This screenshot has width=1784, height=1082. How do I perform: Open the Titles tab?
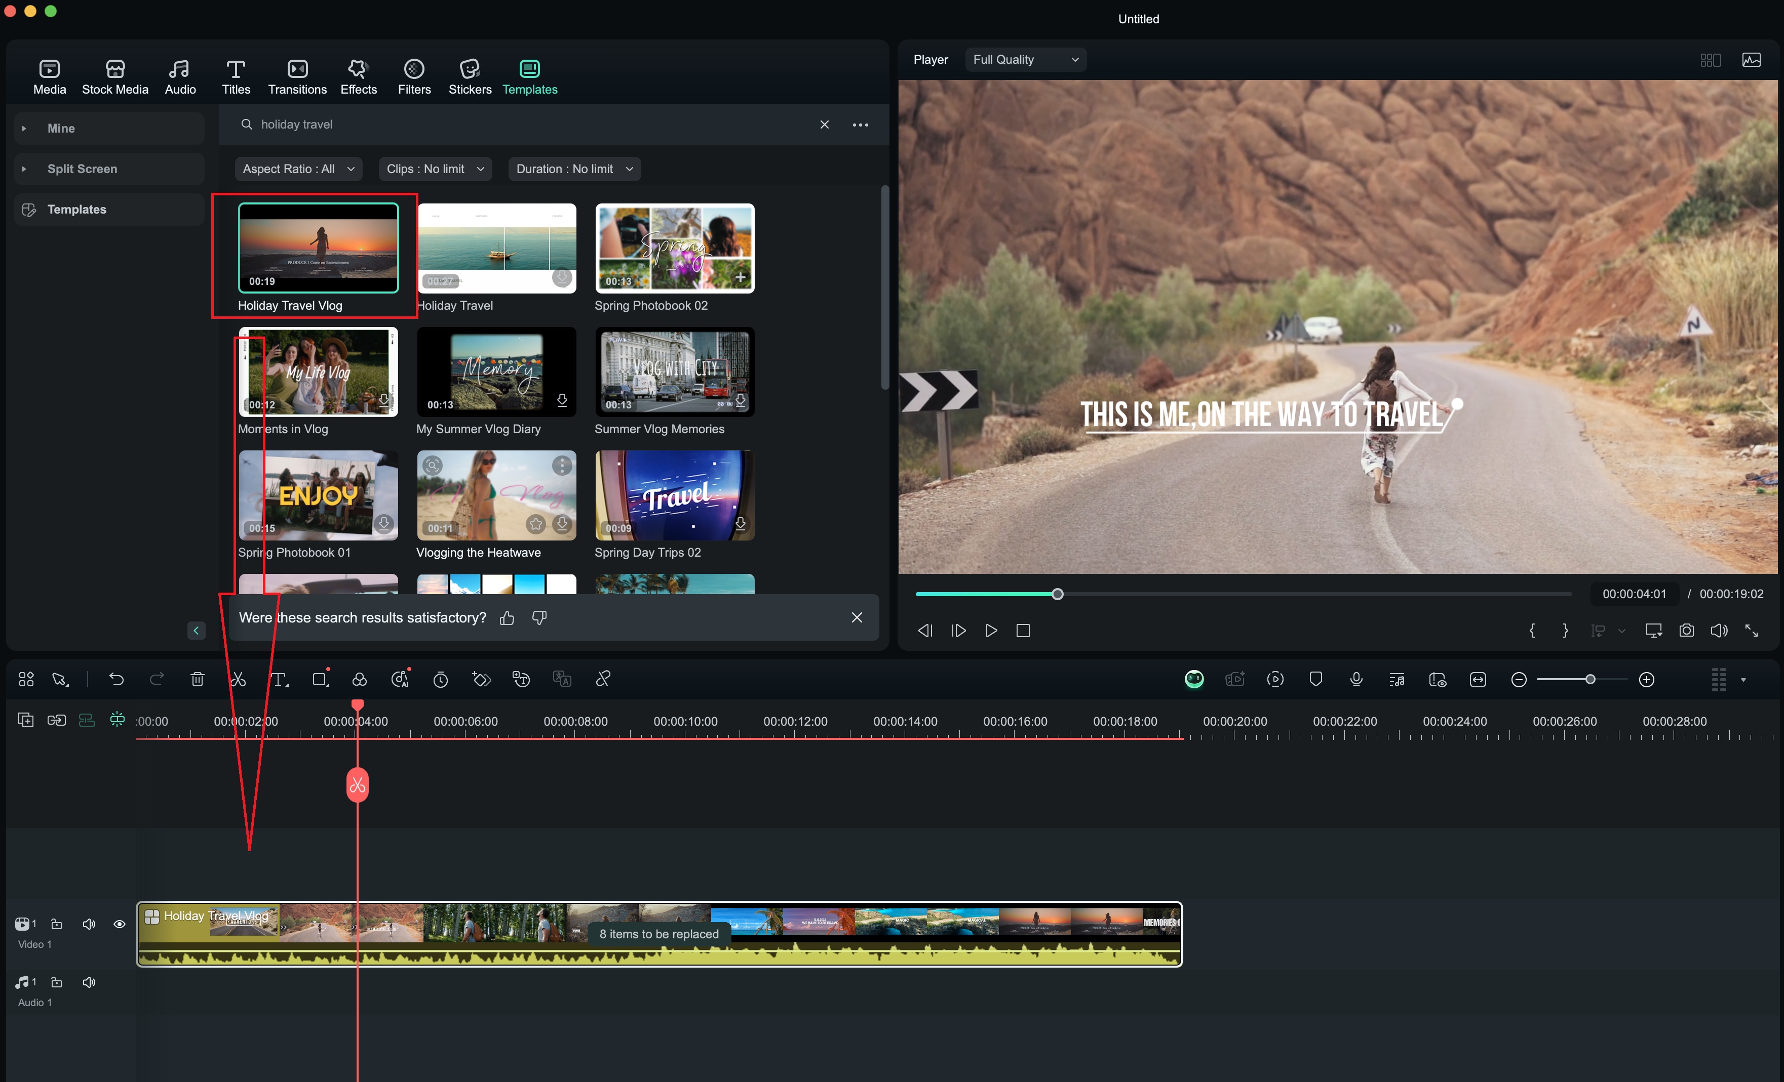pos(236,76)
